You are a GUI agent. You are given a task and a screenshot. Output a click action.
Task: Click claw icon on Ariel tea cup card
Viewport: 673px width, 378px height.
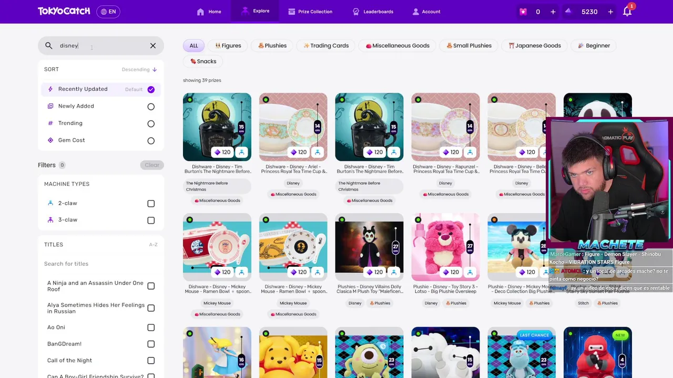(318, 152)
